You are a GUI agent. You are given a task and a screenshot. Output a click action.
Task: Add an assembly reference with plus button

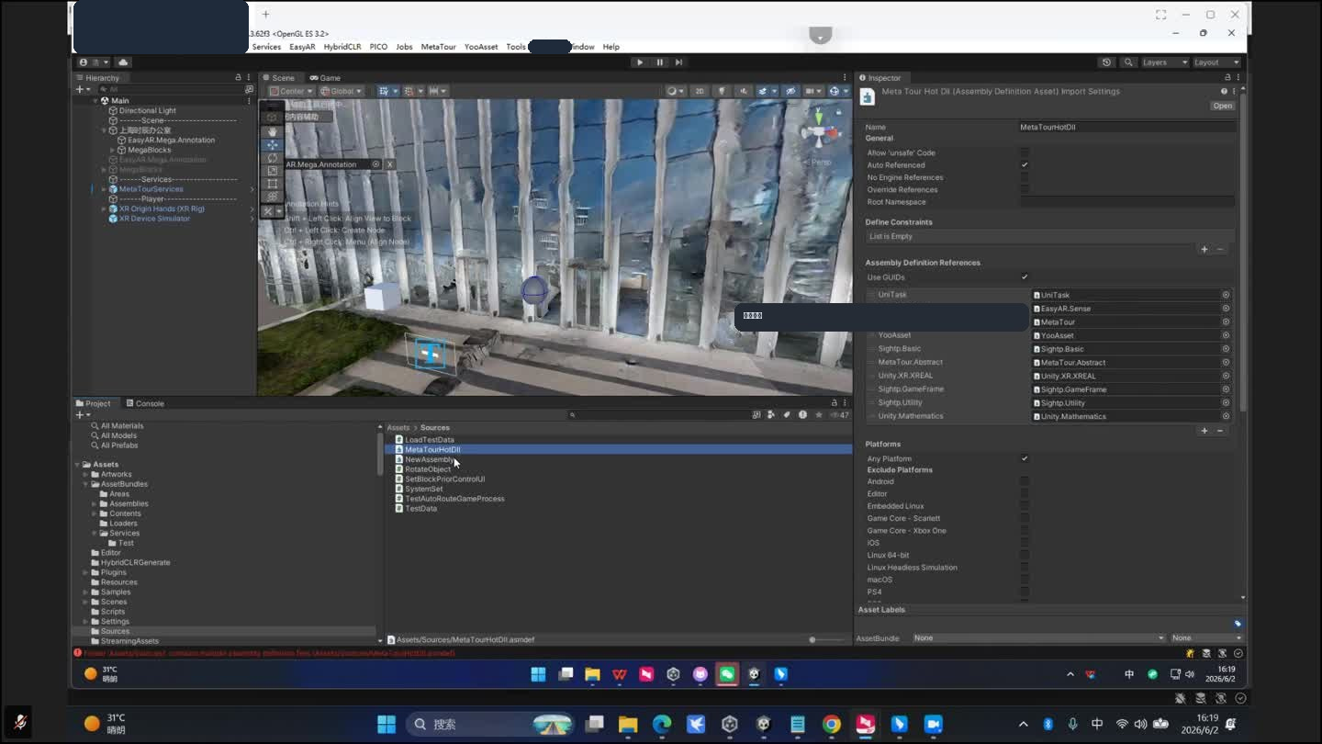[1204, 430]
